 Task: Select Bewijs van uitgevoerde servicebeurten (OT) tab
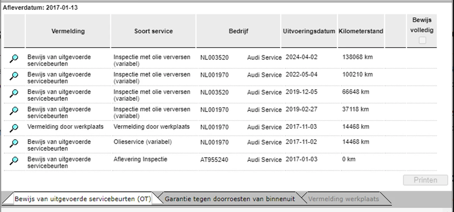point(83,199)
